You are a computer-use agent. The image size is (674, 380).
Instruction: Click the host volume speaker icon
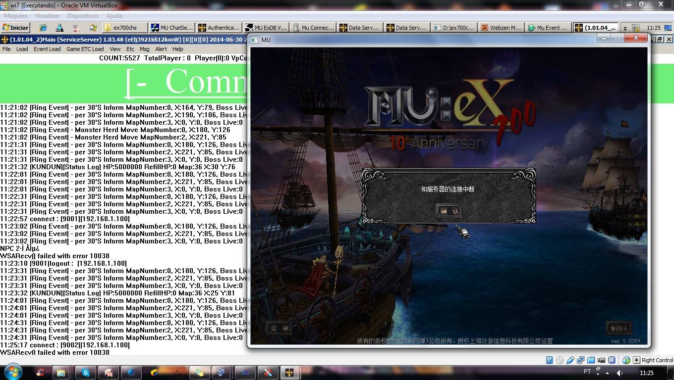[619, 373]
